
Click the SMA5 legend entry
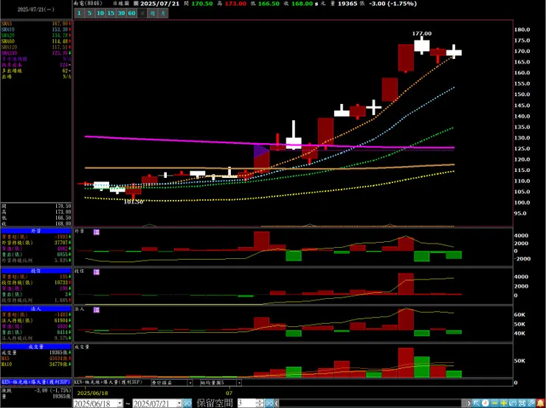[x=36, y=24]
